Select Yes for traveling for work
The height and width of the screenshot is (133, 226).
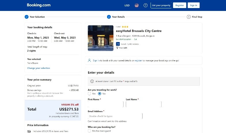(x=90, y=94)
